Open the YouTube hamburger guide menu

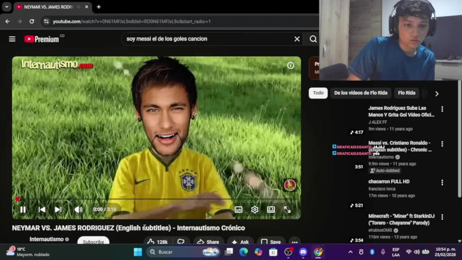[12, 39]
